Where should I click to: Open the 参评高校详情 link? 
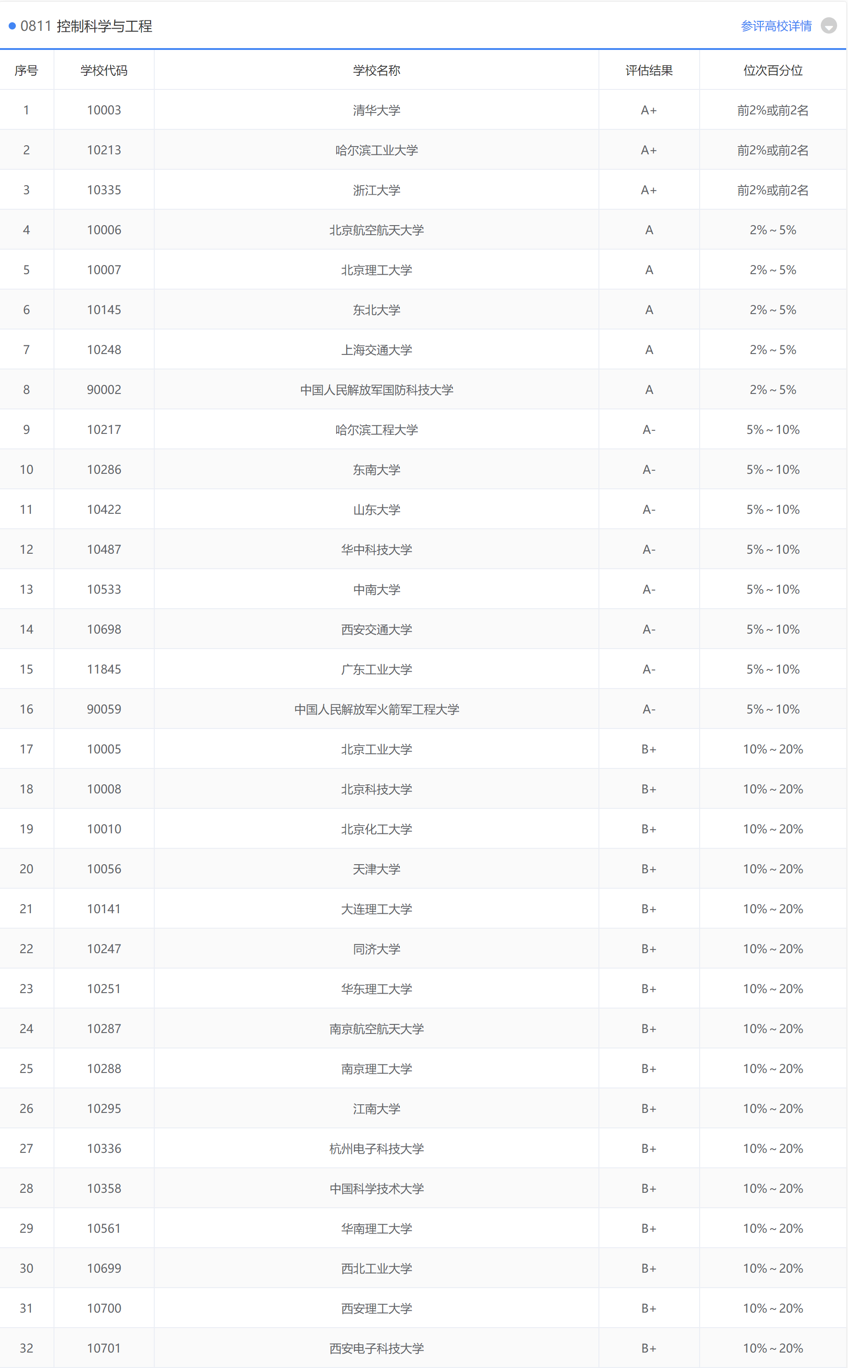(x=776, y=26)
